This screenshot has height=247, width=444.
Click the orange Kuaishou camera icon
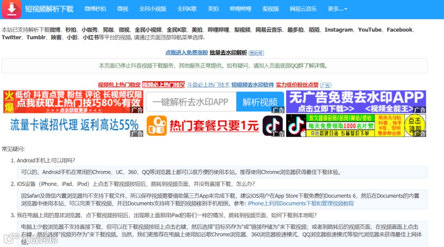(x=157, y=126)
